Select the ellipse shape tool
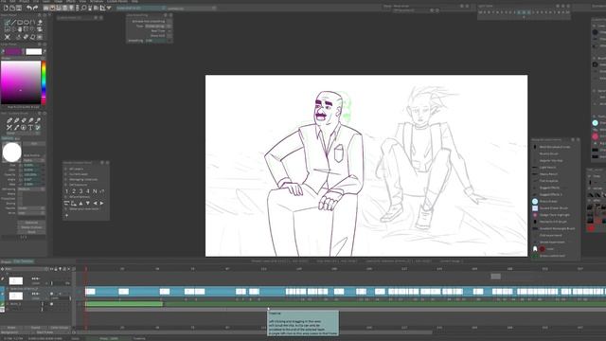606x341 pixels. tap(27, 23)
